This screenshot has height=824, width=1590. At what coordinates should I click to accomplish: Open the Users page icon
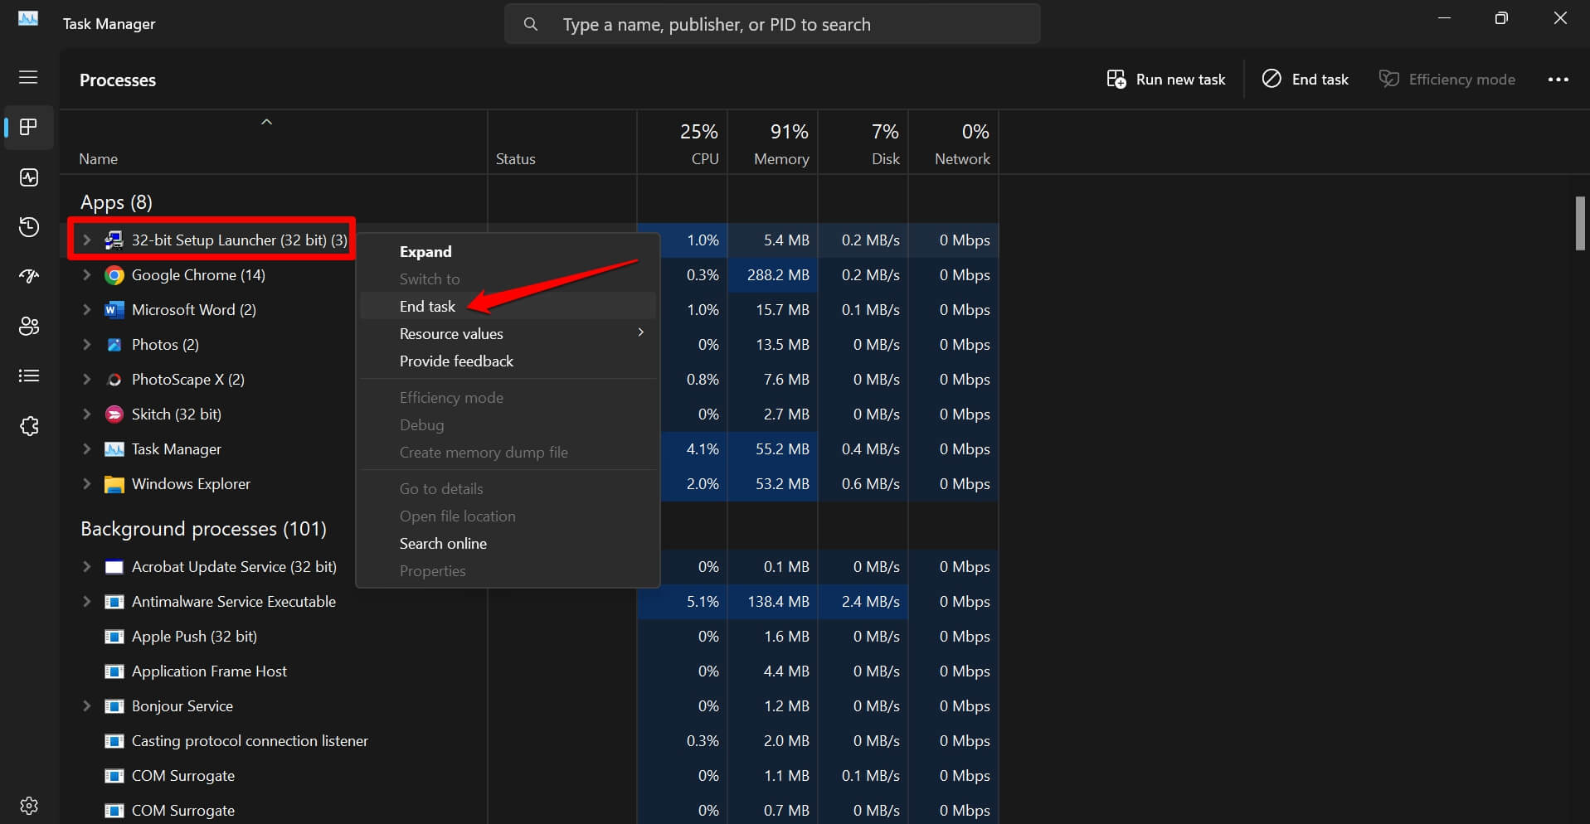(29, 327)
